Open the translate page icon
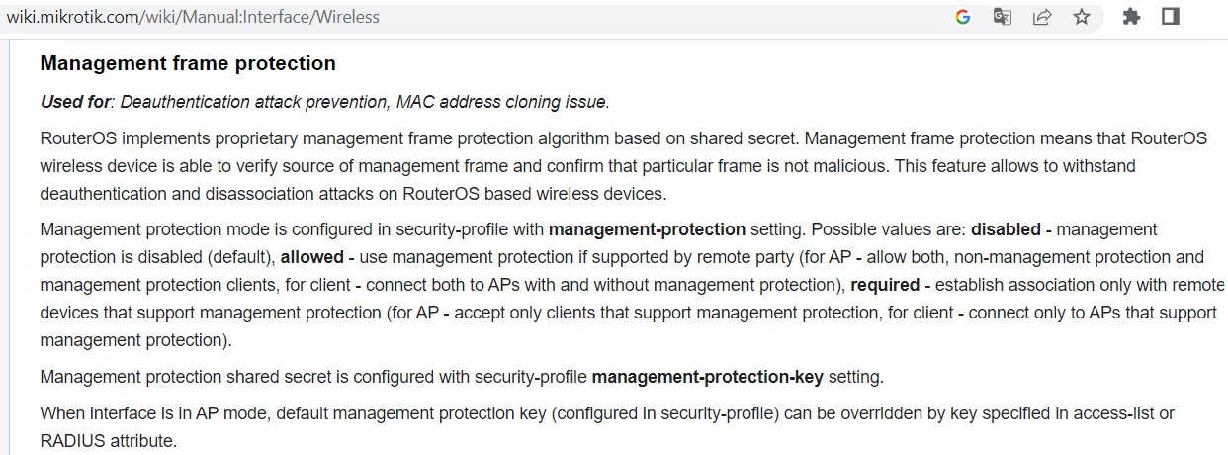This screenshot has width=1228, height=455. tap(1003, 17)
